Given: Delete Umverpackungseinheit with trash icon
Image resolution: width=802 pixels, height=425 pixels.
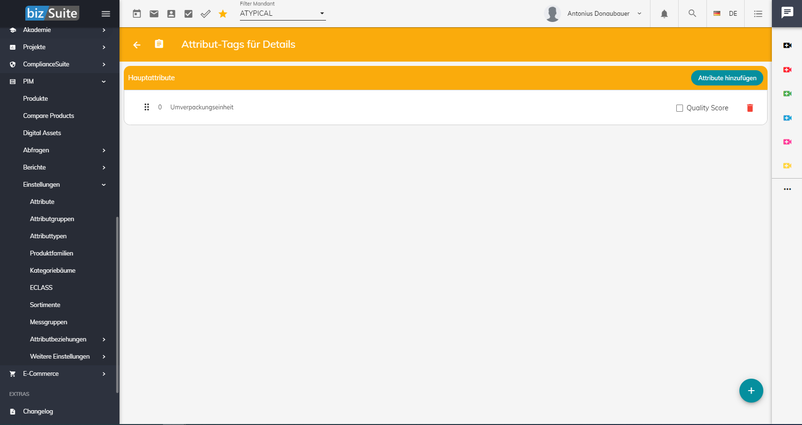Looking at the screenshot, I should pos(750,108).
